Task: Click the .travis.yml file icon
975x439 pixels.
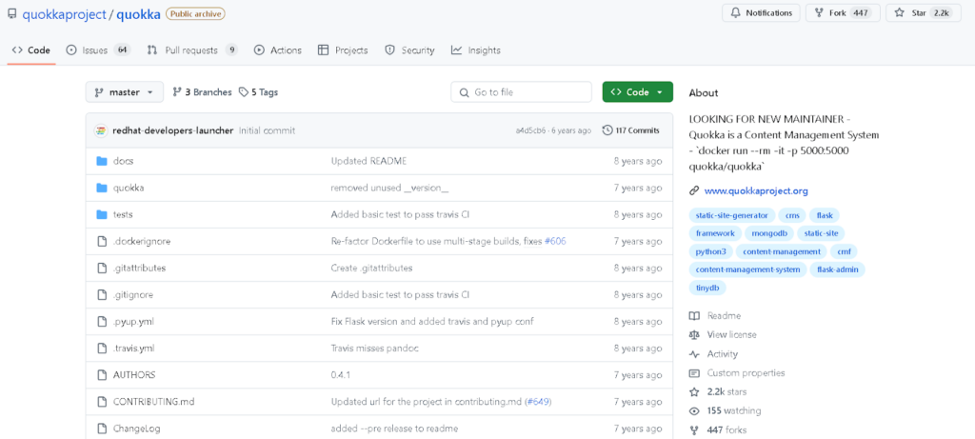Action: (x=102, y=349)
